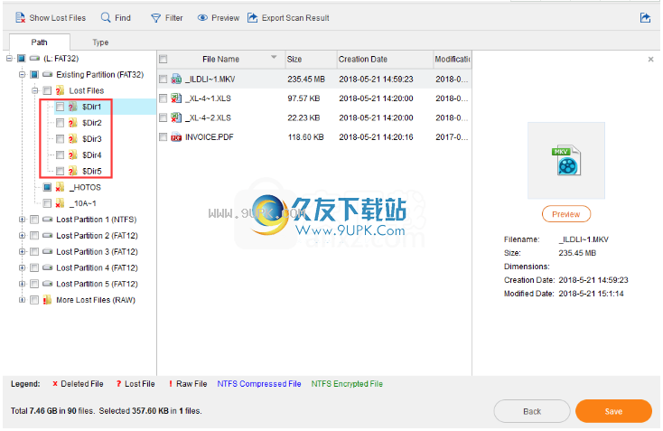Open the Filter funnel tool
This screenshot has height=431, width=663.
tap(155, 18)
